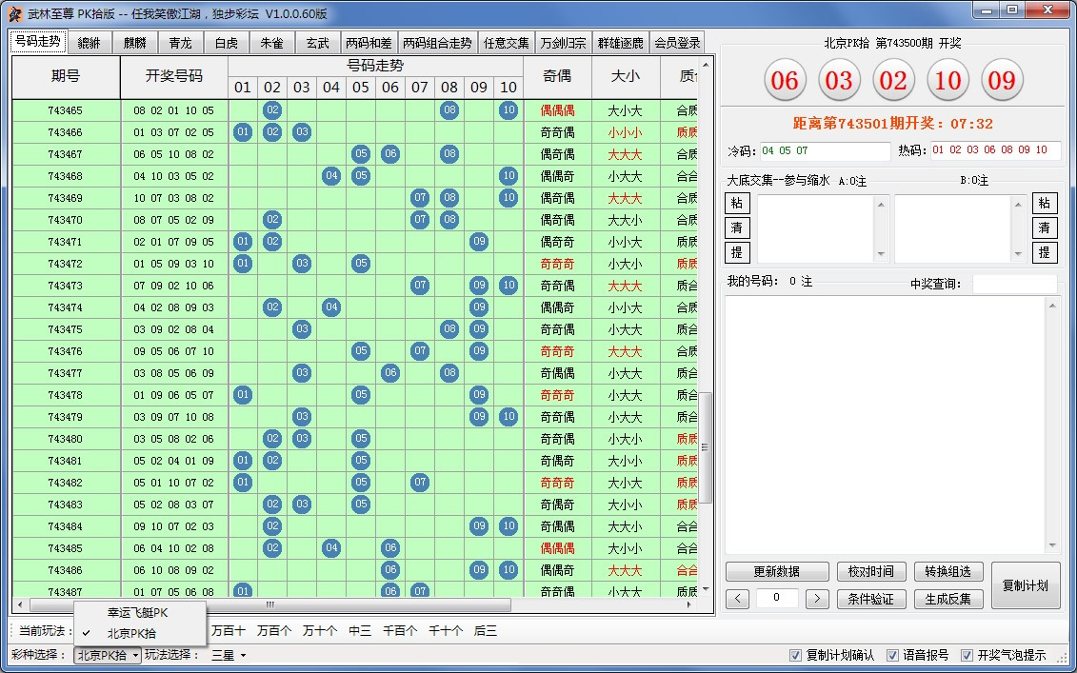Open the 群雄逐鹿 feature panel
Viewport: 1077px width, 673px height.
click(x=619, y=42)
